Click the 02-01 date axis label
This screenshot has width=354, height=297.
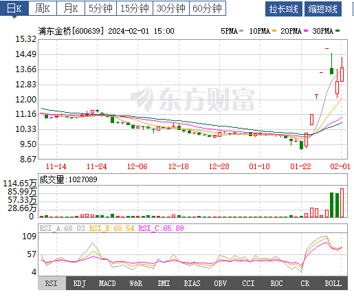[x=340, y=166]
